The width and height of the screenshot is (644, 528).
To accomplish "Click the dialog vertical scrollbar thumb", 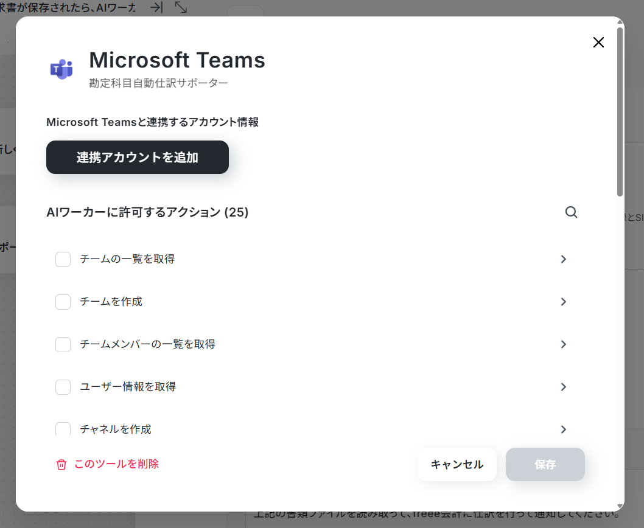I will (620, 111).
